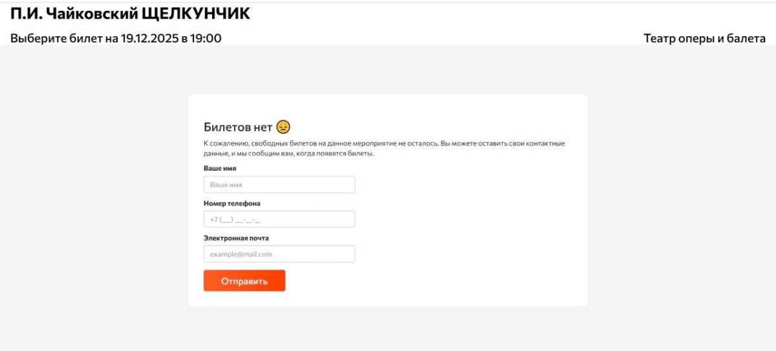Screen dimensions: 776x351
Task: Click the "Театр оперы и балета" venue text
Action: tap(704, 38)
